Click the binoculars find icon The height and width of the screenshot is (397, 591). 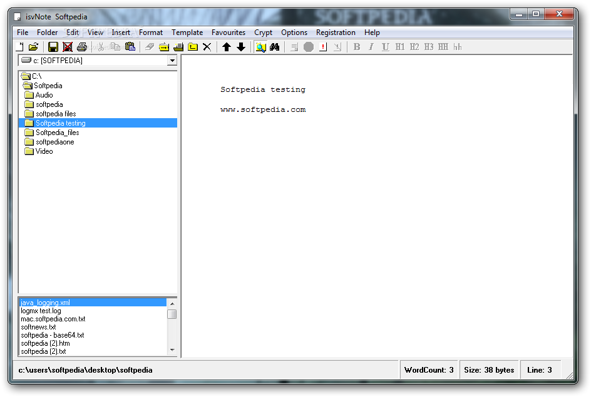(x=275, y=47)
